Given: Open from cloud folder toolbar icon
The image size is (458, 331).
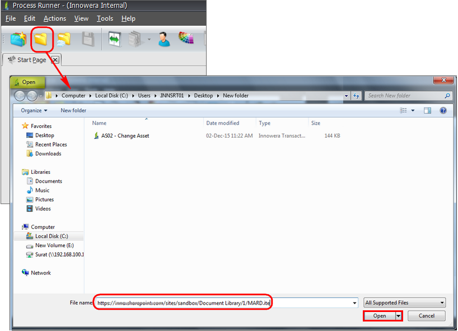Looking at the screenshot, I should point(64,40).
